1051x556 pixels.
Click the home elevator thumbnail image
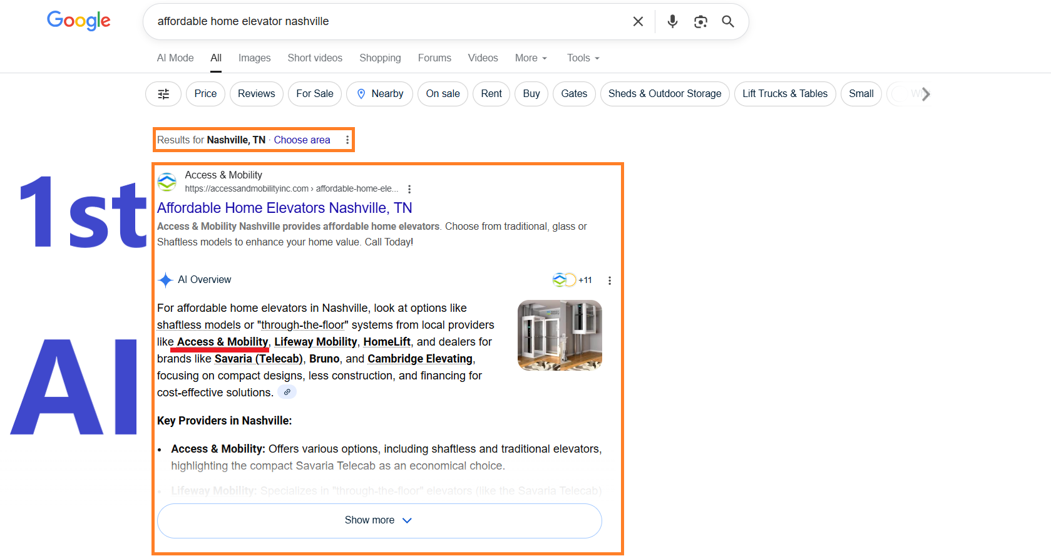560,335
